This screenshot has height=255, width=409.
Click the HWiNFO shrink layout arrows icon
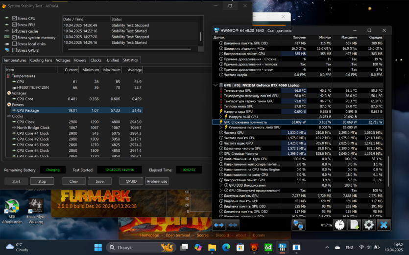233,225
